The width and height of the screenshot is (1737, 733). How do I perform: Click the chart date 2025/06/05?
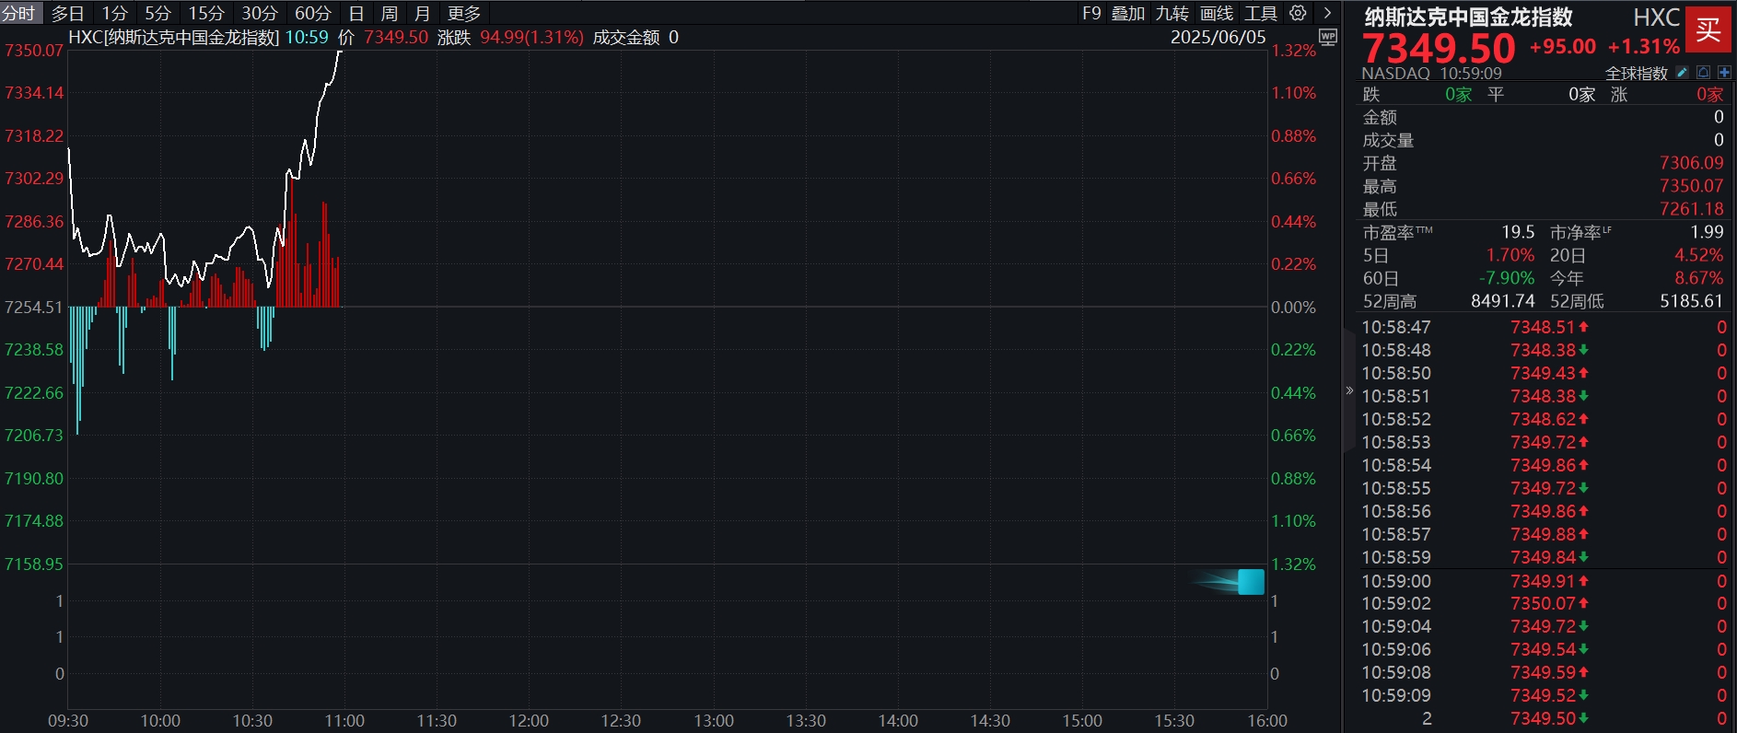point(1218,37)
